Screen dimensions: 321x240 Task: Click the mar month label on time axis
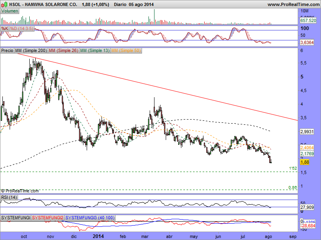pyautogui.click(x=145, y=236)
